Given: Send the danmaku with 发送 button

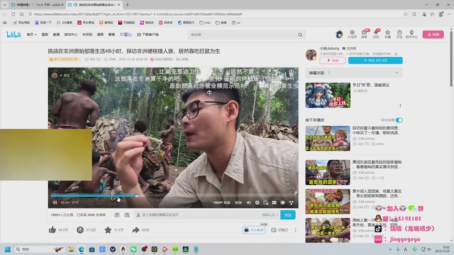Looking at the screenshot, I should click(288, 215).
